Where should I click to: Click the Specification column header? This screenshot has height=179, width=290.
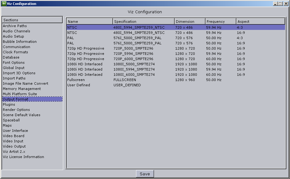pos(143,22)
